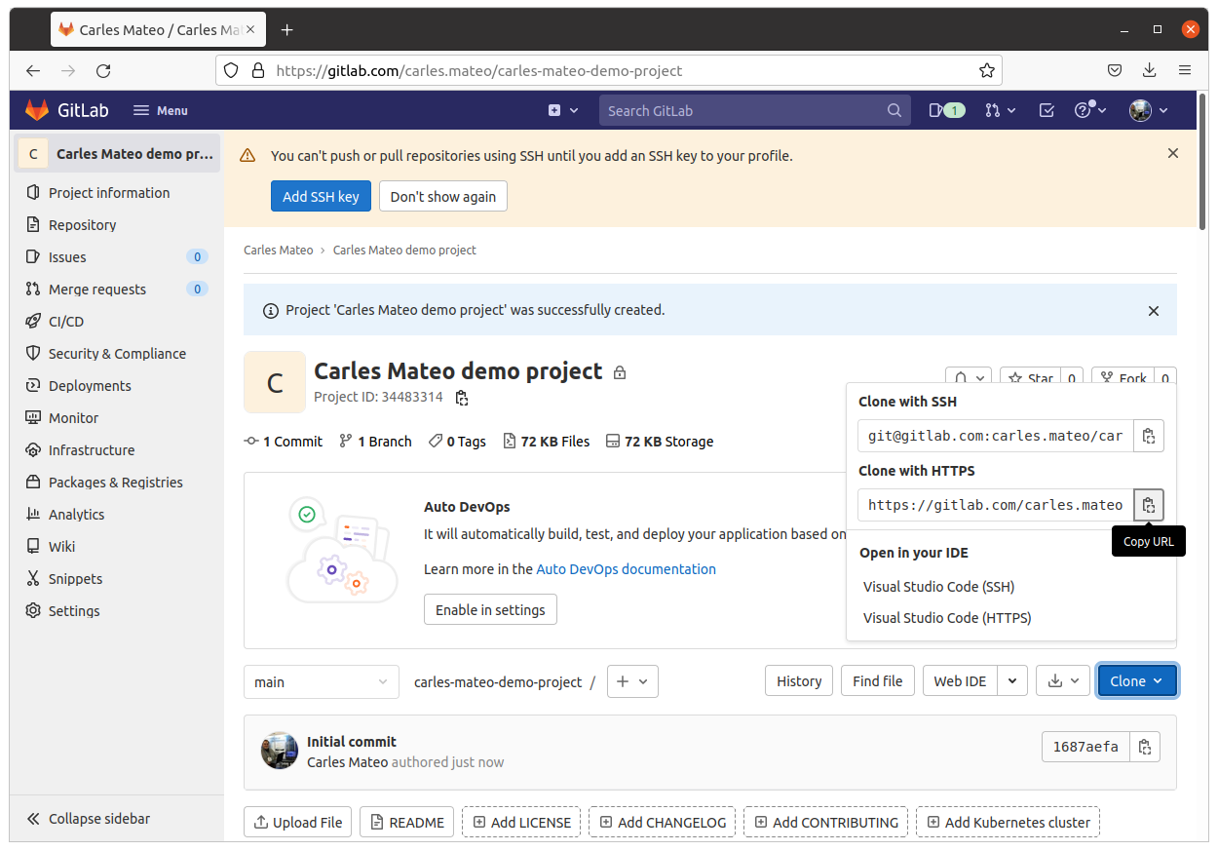
Task: Open the download source code dropdown
Action: pos(1063,681)
